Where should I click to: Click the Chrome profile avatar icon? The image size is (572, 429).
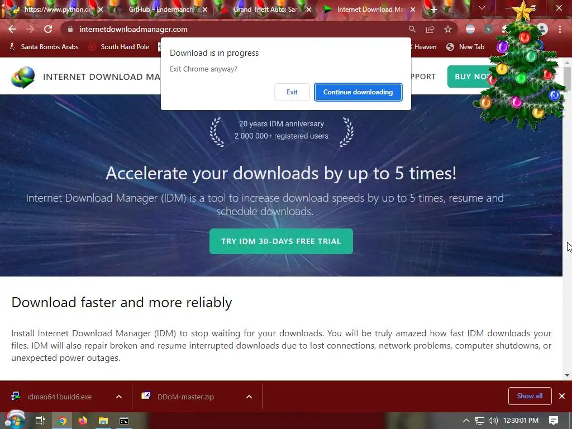click(x=542, y=29)
